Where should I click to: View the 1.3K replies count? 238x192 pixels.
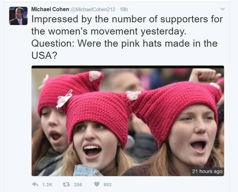coord(47,185)
